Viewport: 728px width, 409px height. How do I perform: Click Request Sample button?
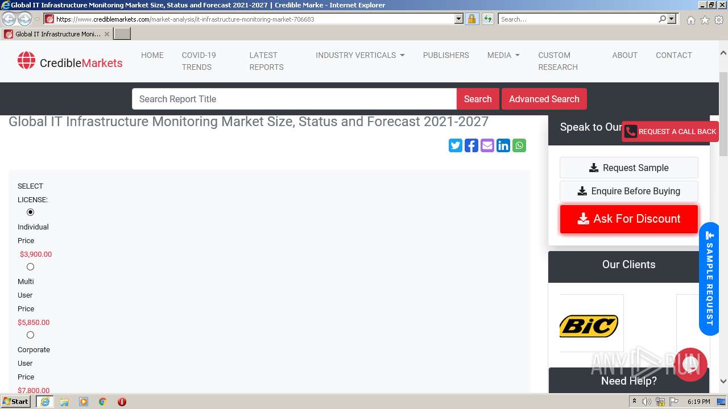point(629,168)
